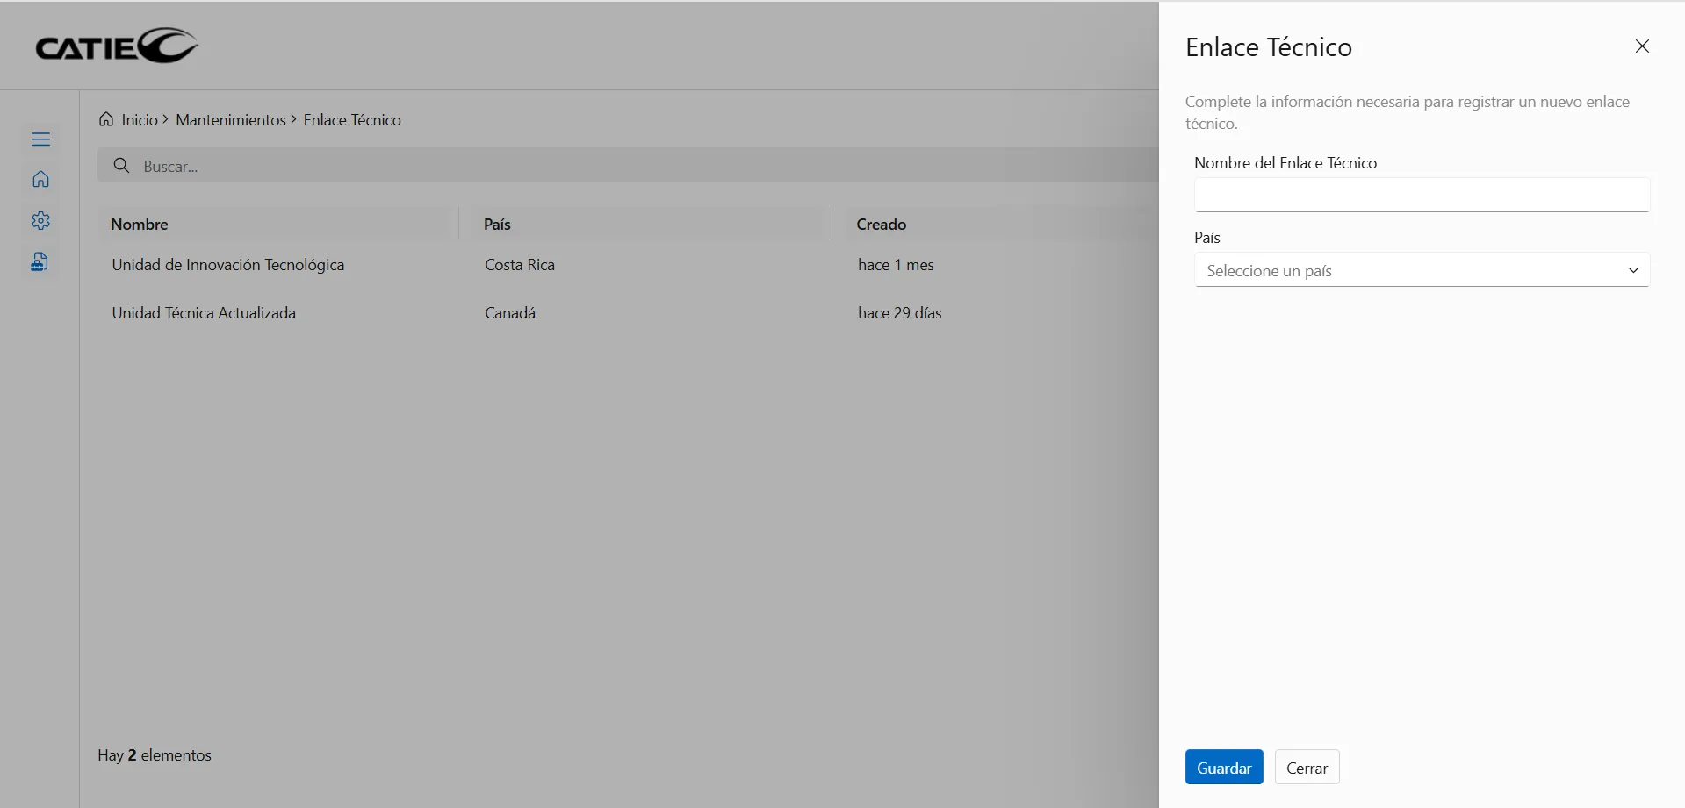Viewport: 1685px width, 808px height.
Task: Click the Guardar button
Action: click(x=1223, y=768)
